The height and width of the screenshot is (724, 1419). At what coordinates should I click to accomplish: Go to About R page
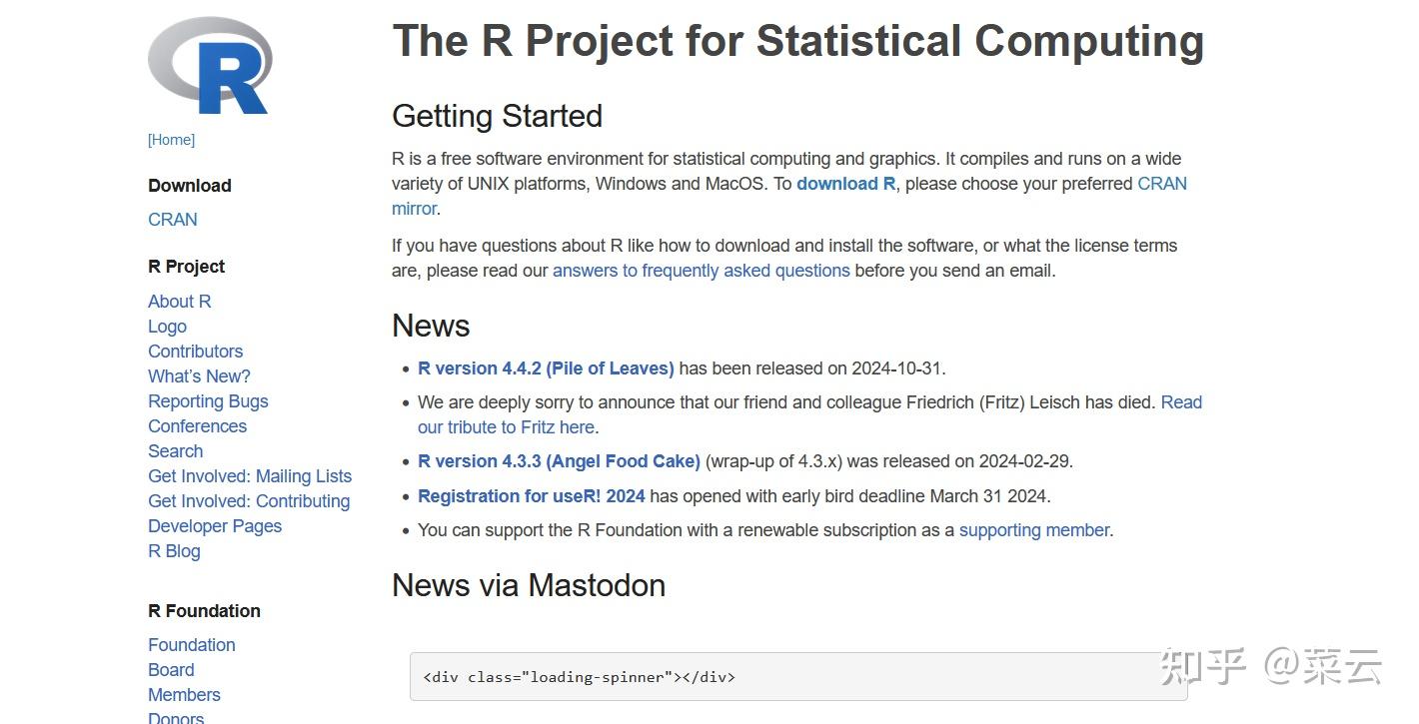coord(179,302)
